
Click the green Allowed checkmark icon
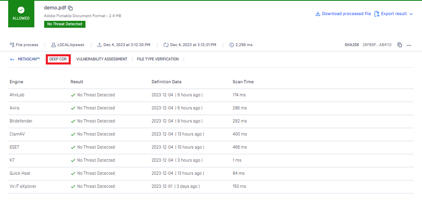pos(21,10)
